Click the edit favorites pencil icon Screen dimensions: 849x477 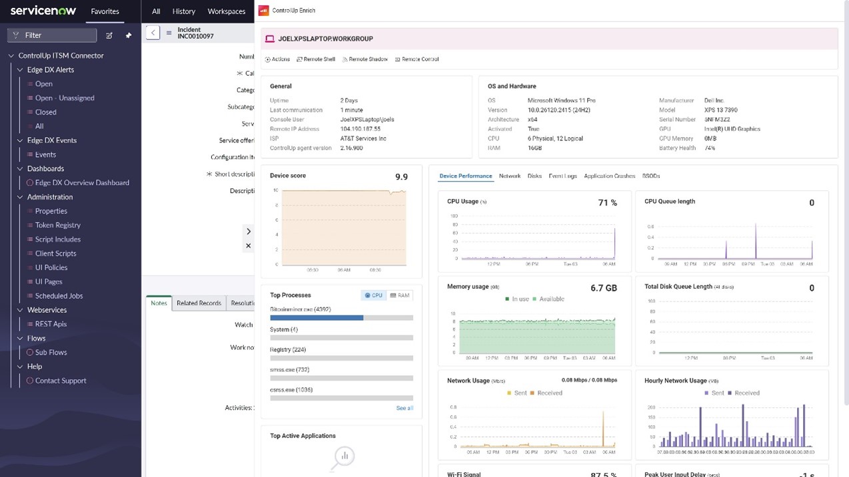[109, 35]
